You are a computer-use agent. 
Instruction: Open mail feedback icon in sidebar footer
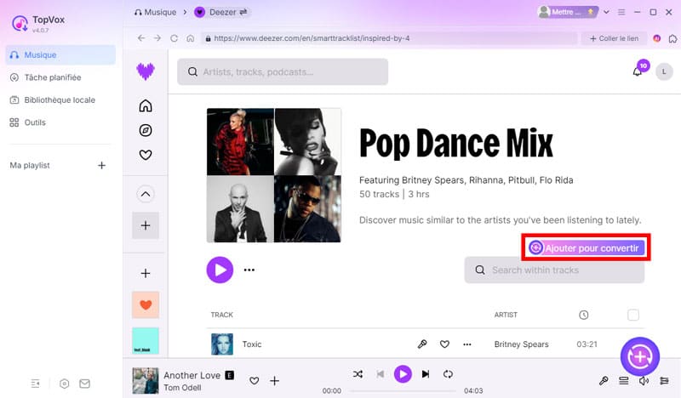pyautogui.click(x=84, y=384)
